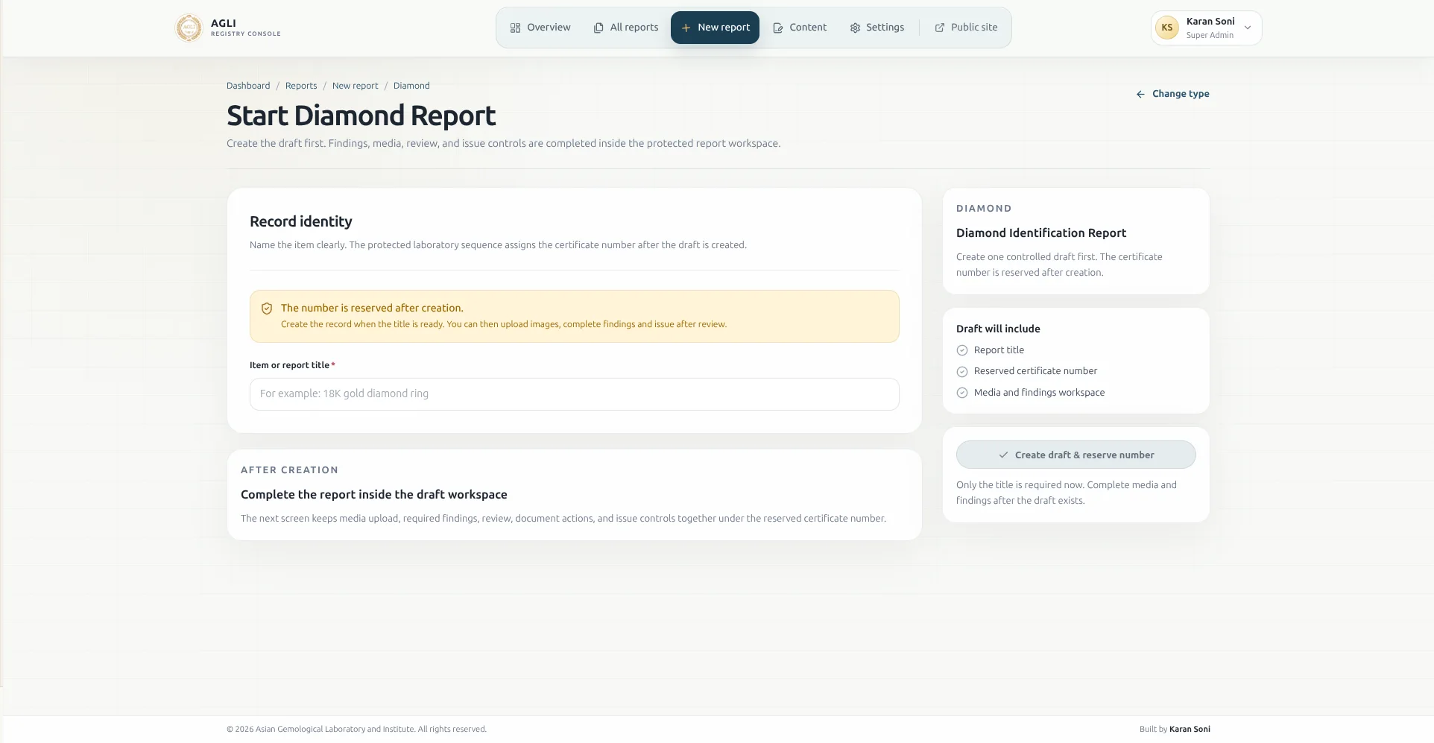Click the shield icon in the yellow notice
This screenshot has height=743, width=1434.
(x=267, y=309)
